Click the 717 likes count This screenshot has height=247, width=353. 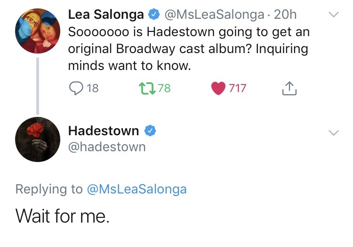(238, 88)
